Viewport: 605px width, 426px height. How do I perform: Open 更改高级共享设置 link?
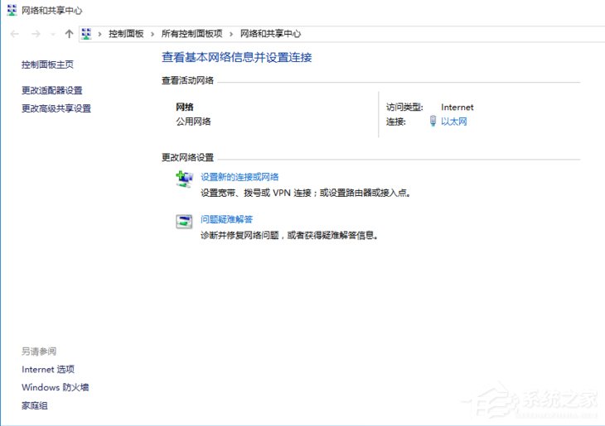[x=56, y=108]
